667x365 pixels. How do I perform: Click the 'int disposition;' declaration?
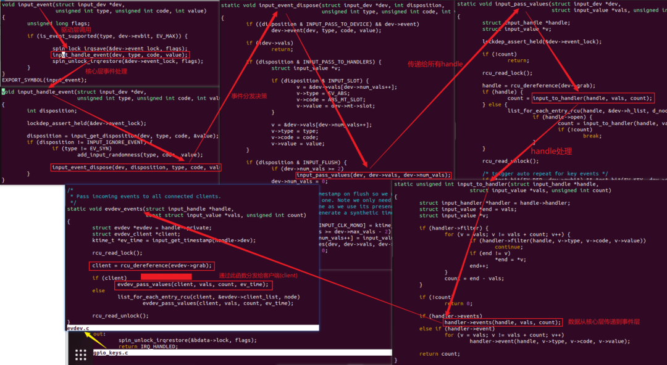tap(52, 111)
